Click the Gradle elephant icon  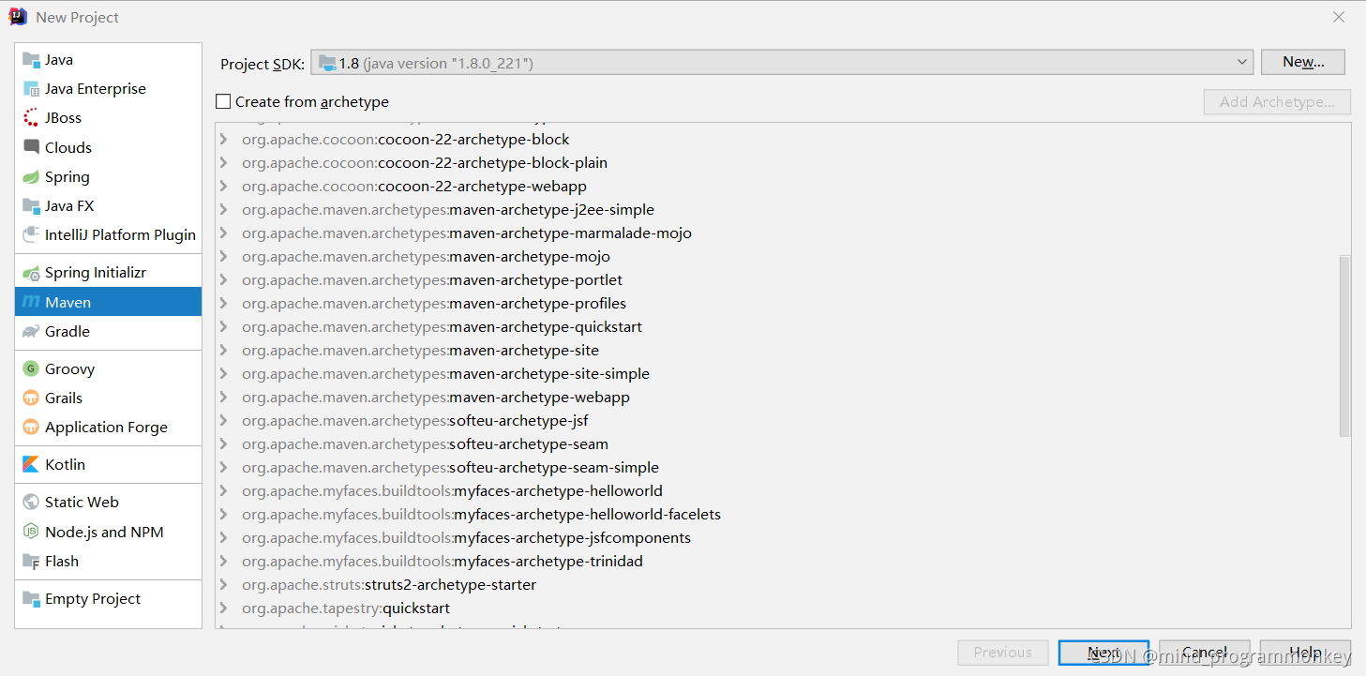point(31,332)
